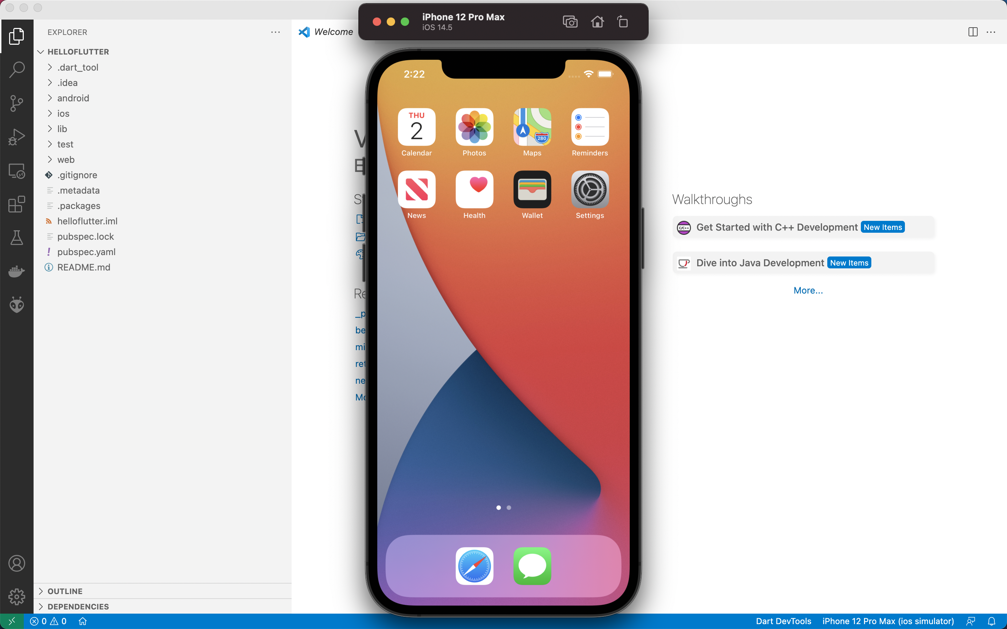Rotate the simulator device
This screenshot has width=1007, height=629.
tap(622, 22)
